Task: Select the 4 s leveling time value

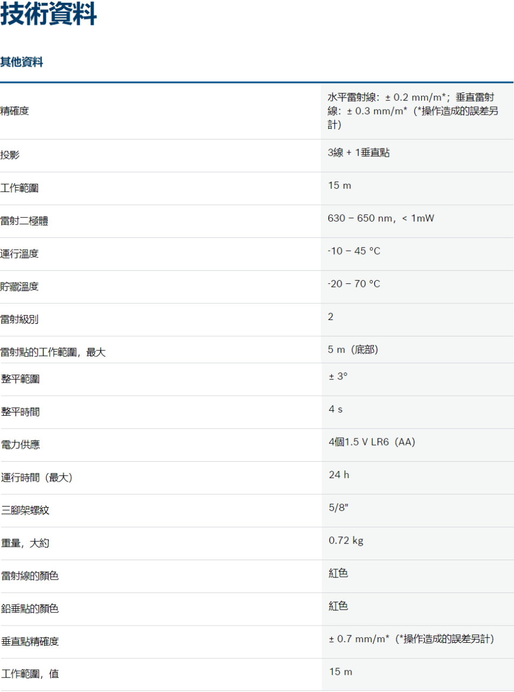Action: click(335, 409)
